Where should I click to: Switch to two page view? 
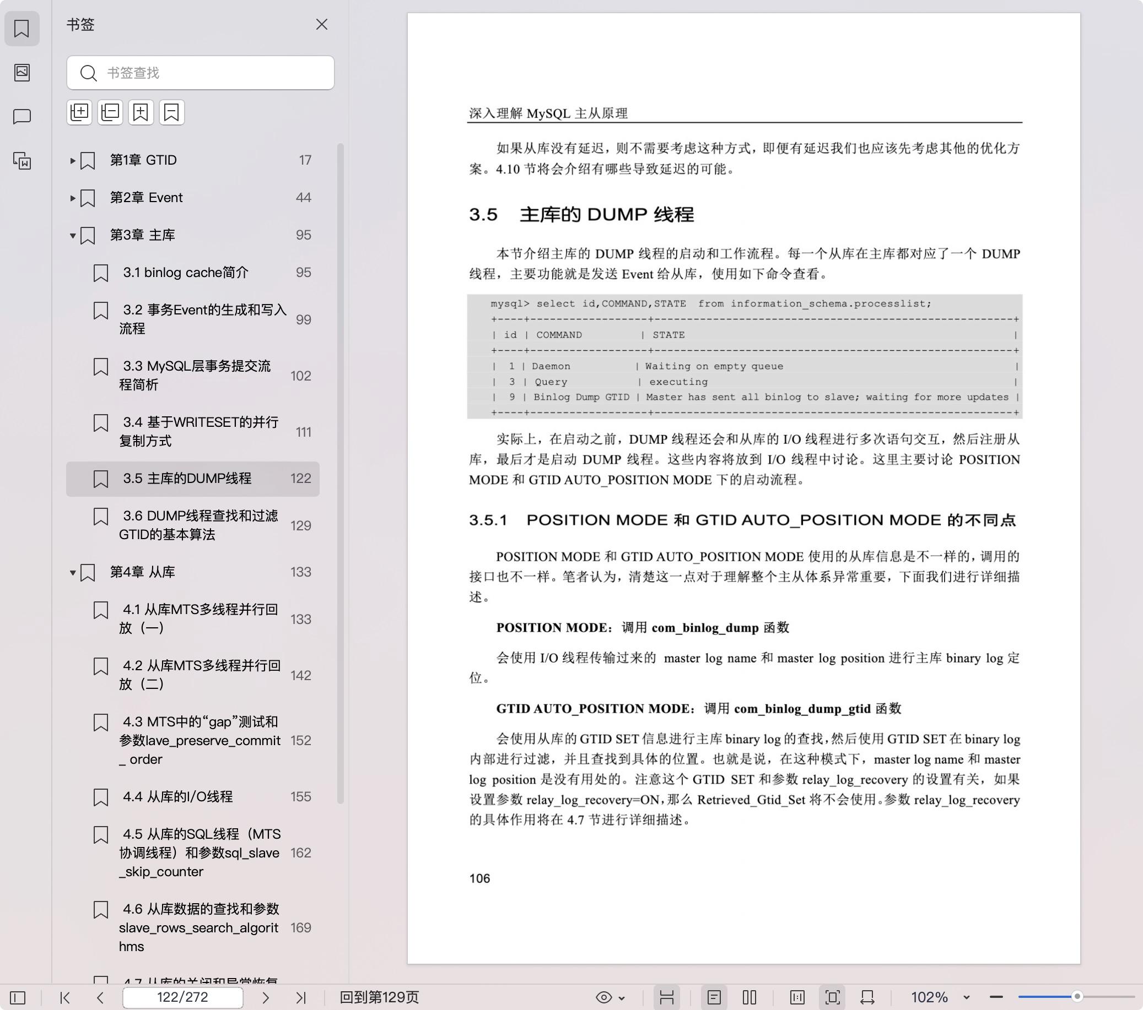pyautogui.click(x=750, y=997)
